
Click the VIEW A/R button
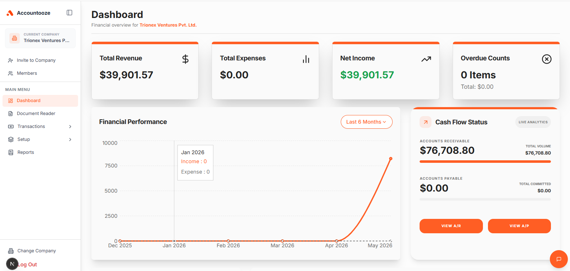(451, 226)
